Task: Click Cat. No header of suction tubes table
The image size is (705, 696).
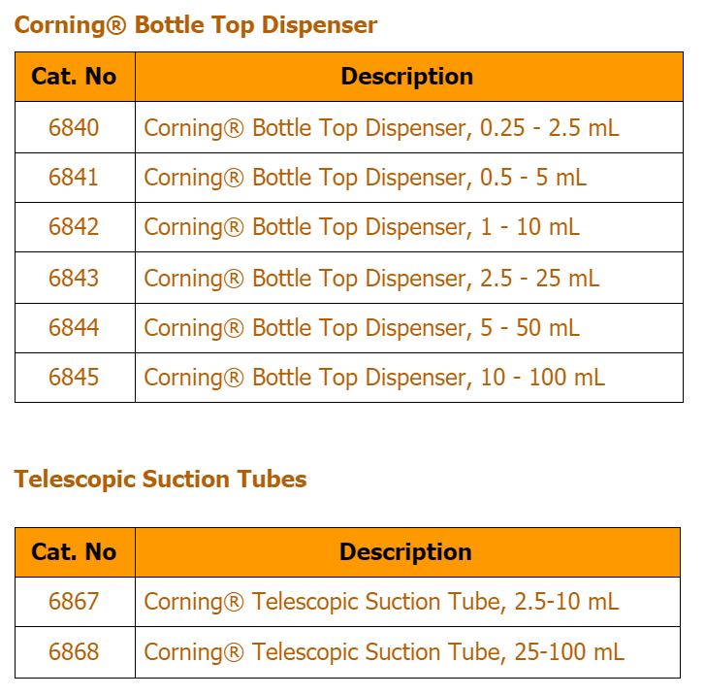Action: click(x=74, y=552)
